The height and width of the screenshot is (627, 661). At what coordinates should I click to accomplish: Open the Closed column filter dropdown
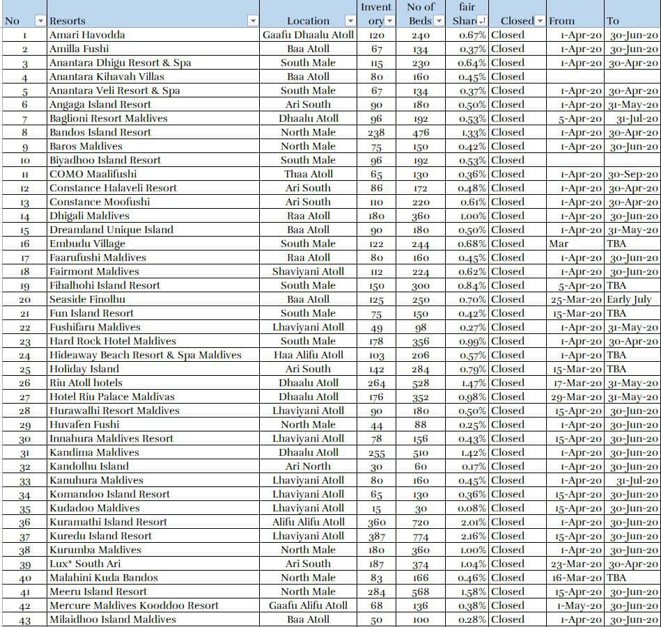click(x=540, y=21)
